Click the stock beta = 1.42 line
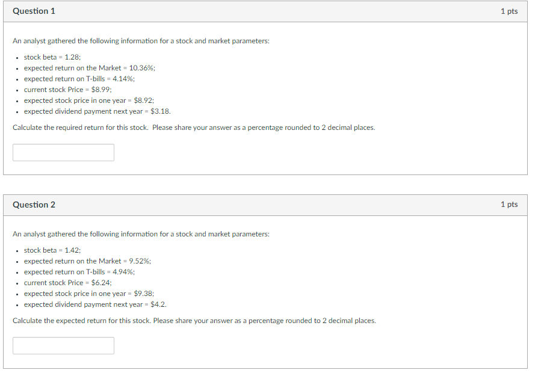This screenshot has width=544, height=373. pyautogui.click(x=52, y=250)
